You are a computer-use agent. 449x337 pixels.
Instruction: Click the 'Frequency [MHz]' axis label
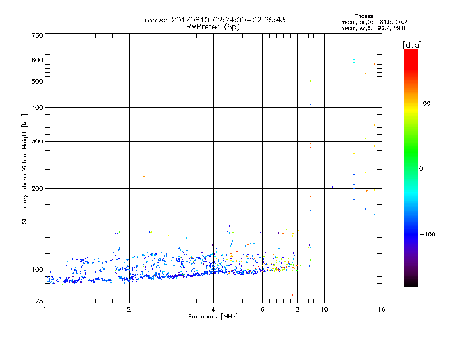coord(213,317)
